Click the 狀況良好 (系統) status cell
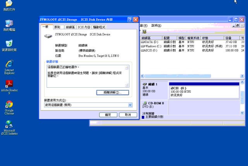Image resolution: width=248 pixels, height=166 pixels. [x=212, y=46]
